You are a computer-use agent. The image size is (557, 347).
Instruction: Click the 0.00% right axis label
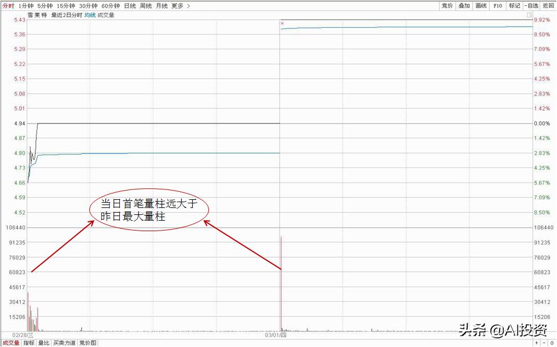coord(542,123)
